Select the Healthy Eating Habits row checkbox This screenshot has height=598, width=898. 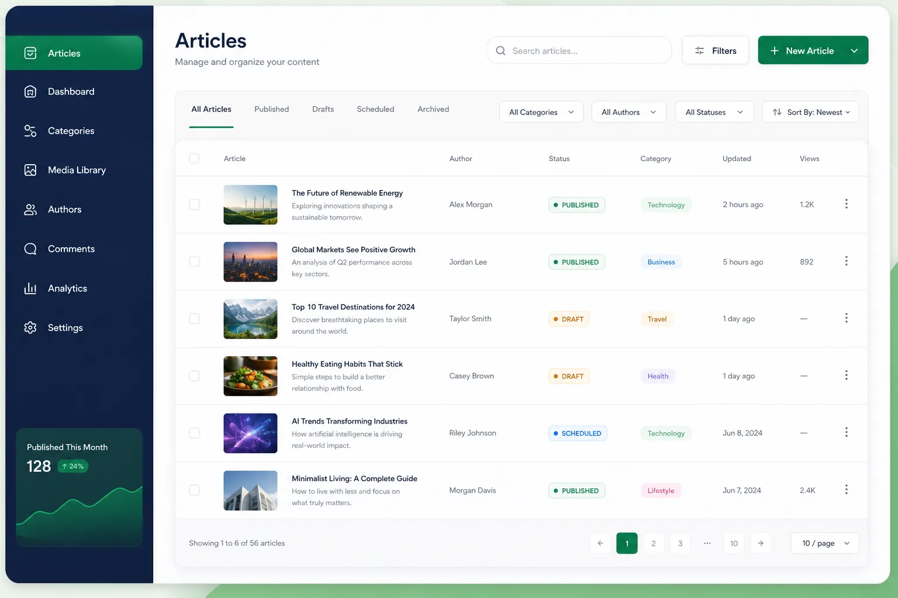point(194,376)
